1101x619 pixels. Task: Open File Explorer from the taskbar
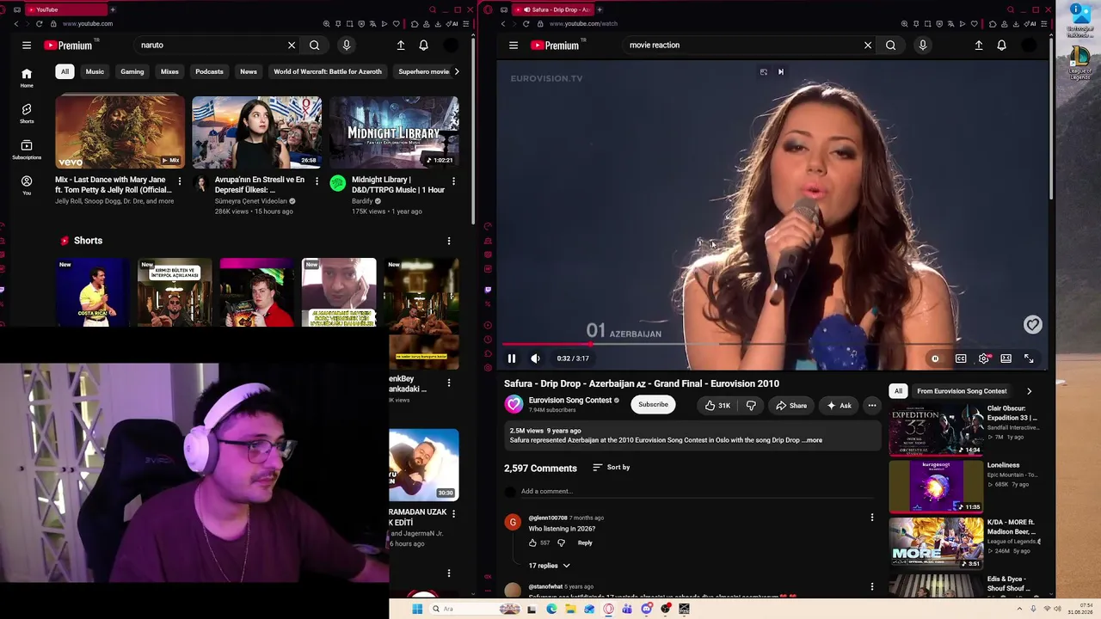tap(570, 610)
